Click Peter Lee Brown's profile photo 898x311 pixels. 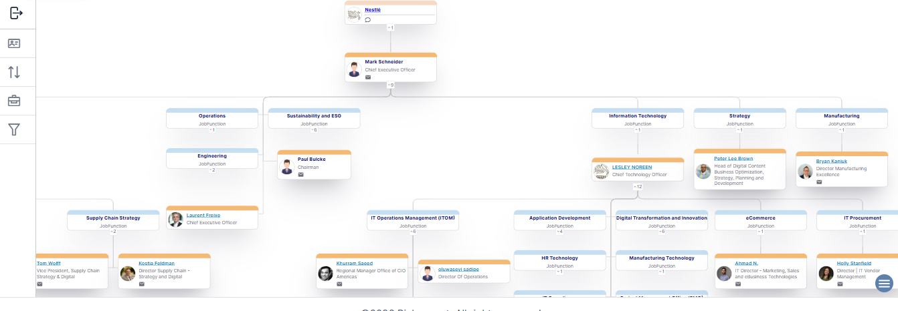[x=703, y=172]
